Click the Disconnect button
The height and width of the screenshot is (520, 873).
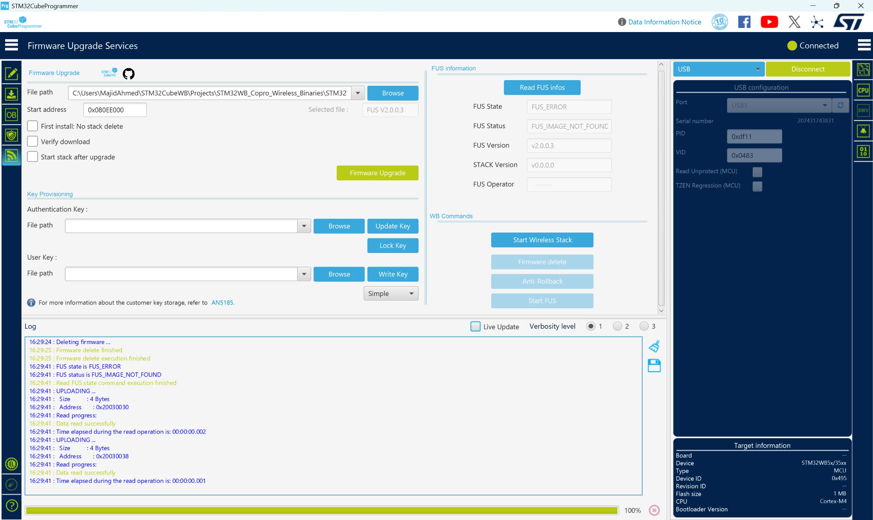[x=808, y=69]
